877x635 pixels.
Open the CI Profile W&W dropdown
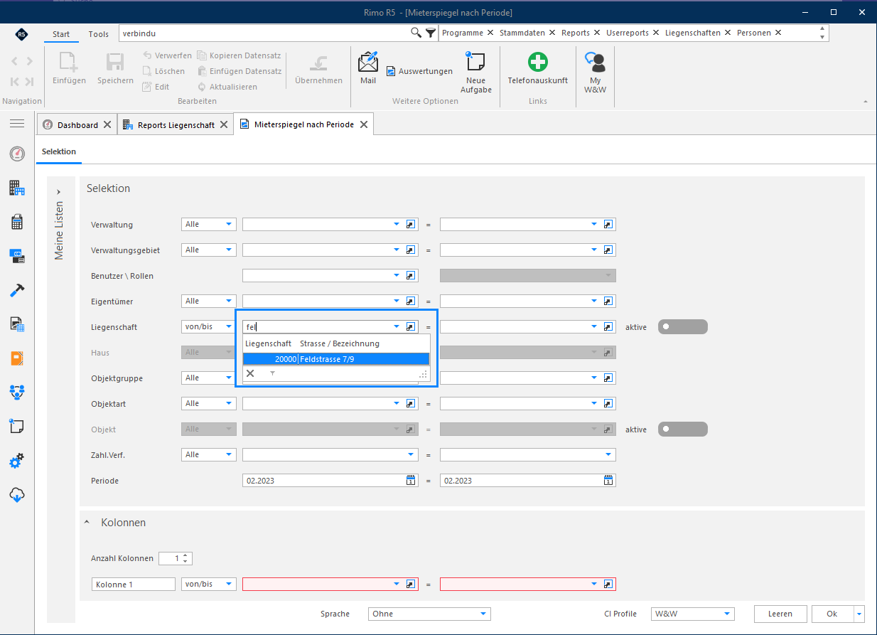click(x=693, y=614)
